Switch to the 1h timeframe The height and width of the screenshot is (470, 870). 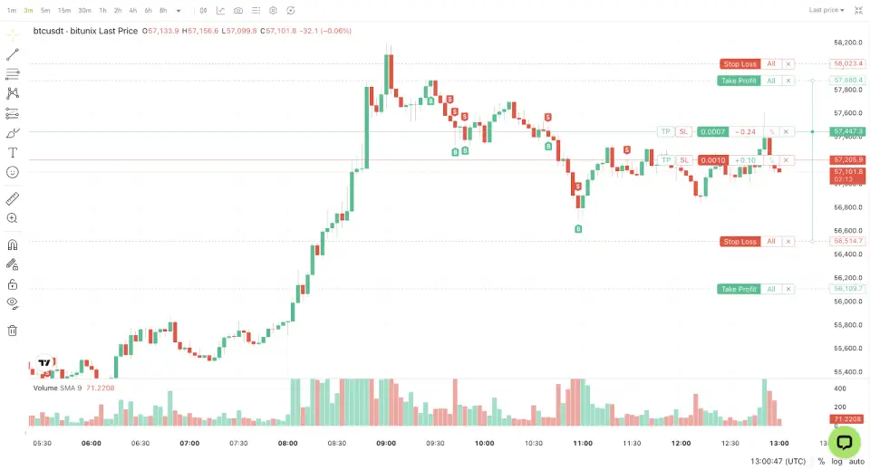102,11
